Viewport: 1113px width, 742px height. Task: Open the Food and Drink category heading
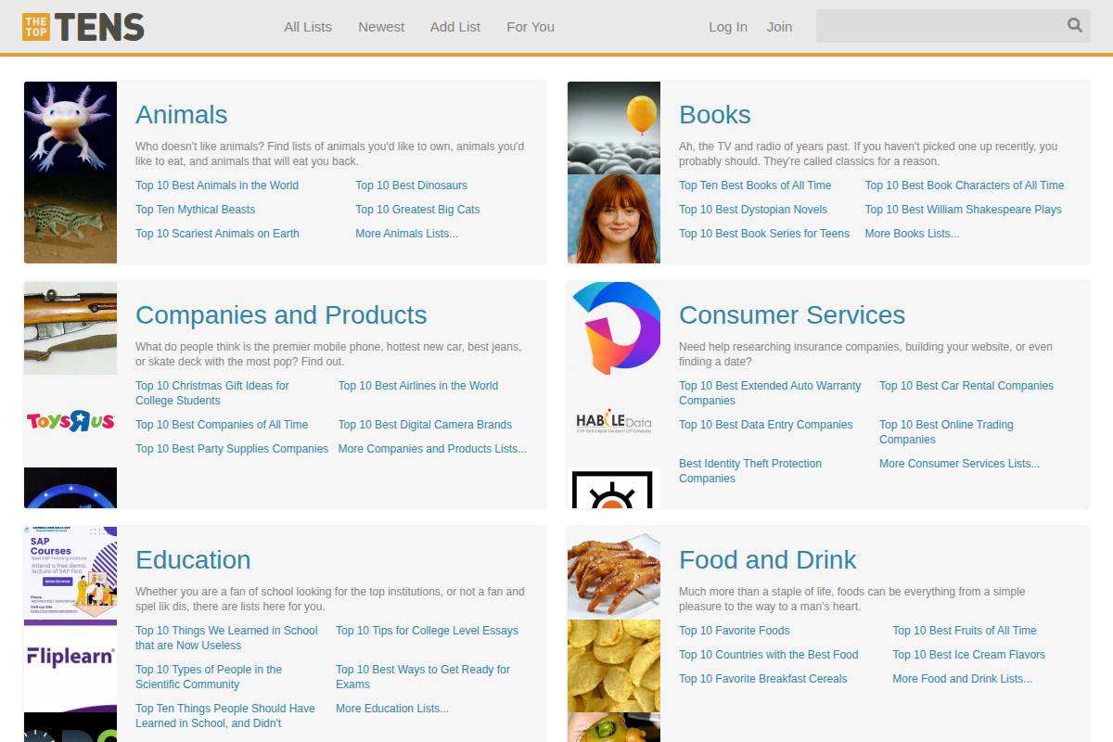click(767, 560)
